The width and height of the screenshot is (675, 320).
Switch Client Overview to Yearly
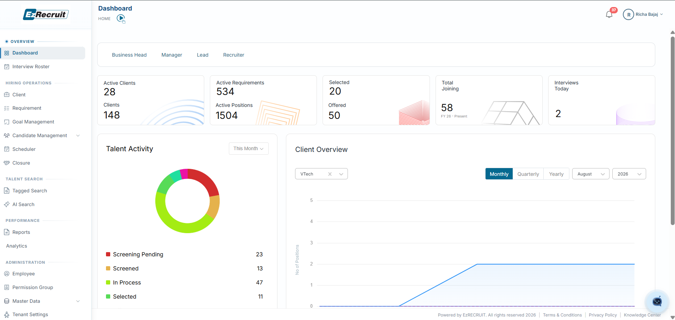(556, 174)
